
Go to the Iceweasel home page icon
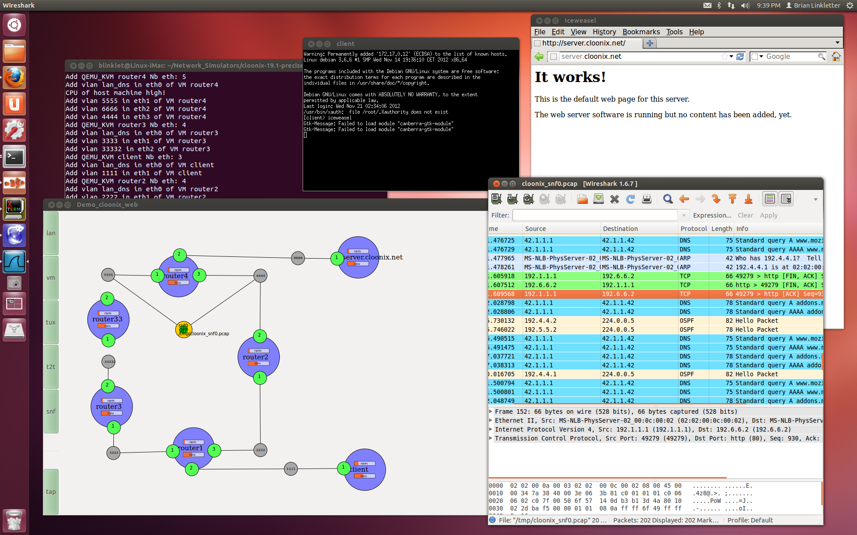(836, 57)
